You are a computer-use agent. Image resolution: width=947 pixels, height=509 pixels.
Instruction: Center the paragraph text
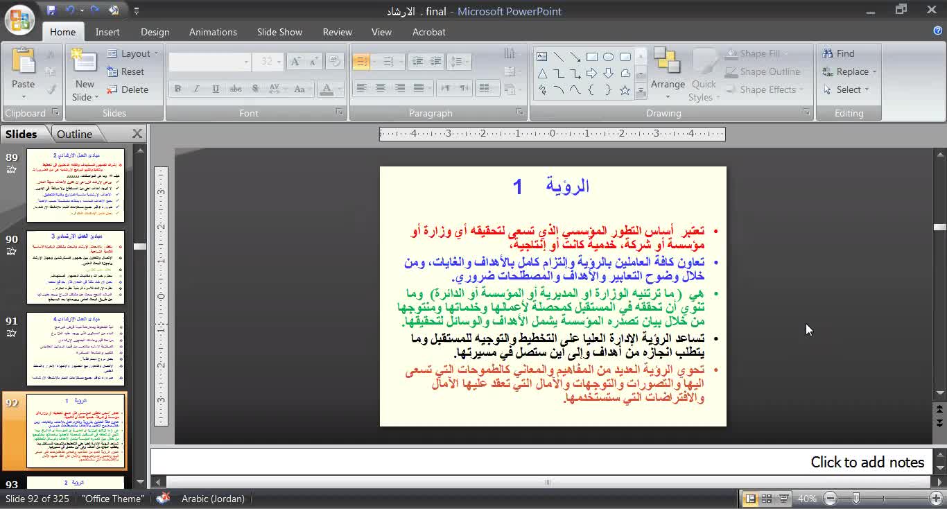click(380, 88)
